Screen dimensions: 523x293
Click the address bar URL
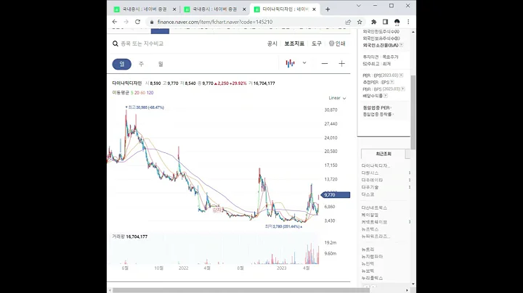[215, 22]
